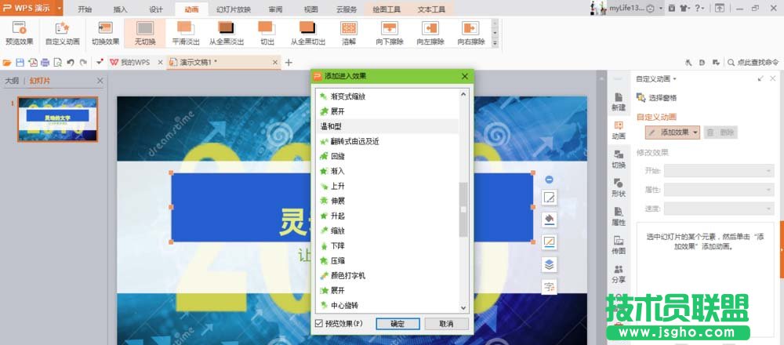
Task: Toggle the 预览效果(P) checkbox
Action: tap(319, 324)
